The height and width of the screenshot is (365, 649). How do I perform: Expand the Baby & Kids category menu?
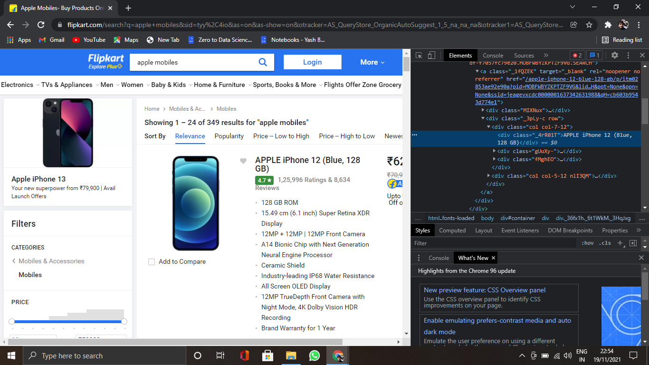(172, 85)
